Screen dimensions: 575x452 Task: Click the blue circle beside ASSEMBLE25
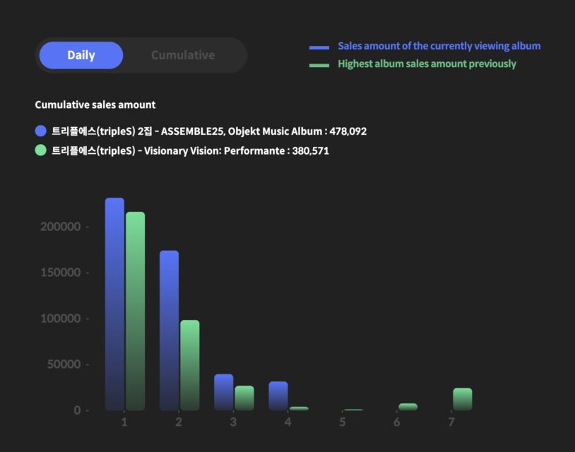(x=41, y=131)
